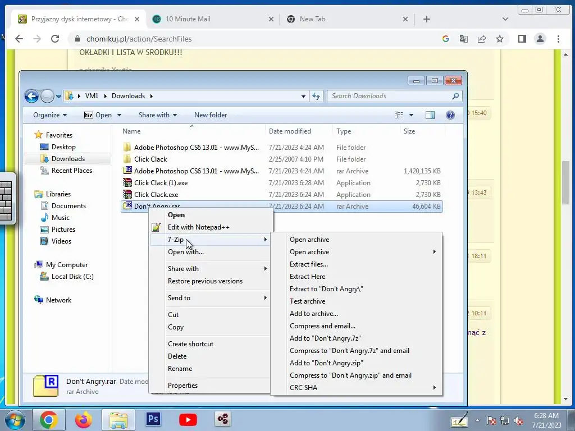
Task: Click Explorer back navigation arrow
Action: coord(31,96)
